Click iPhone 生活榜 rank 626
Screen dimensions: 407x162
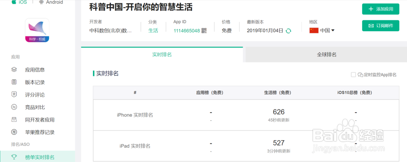pyautogui.click(x=279, y=112)
